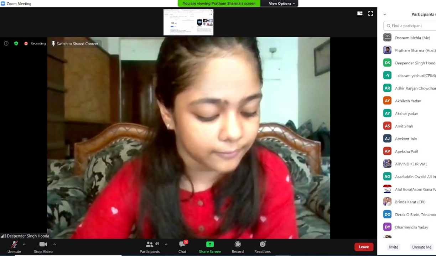Select Derek O Brein participant row
The height and width of the screenshot is (256, 436).
(410, 214)
